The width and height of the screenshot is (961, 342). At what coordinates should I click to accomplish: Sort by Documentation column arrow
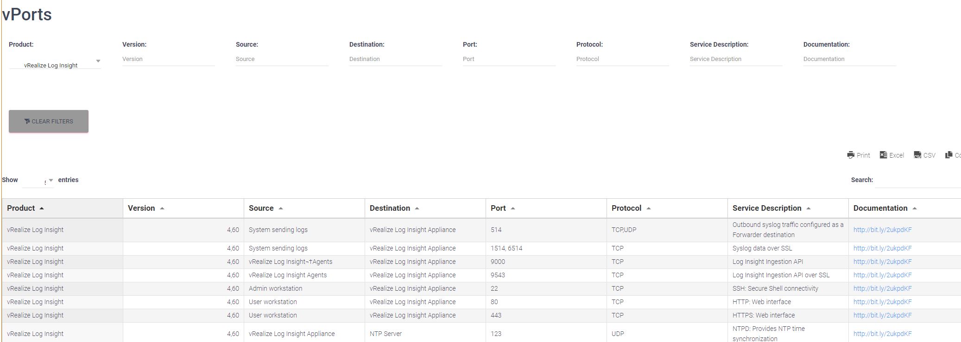[x=915, y=208]
